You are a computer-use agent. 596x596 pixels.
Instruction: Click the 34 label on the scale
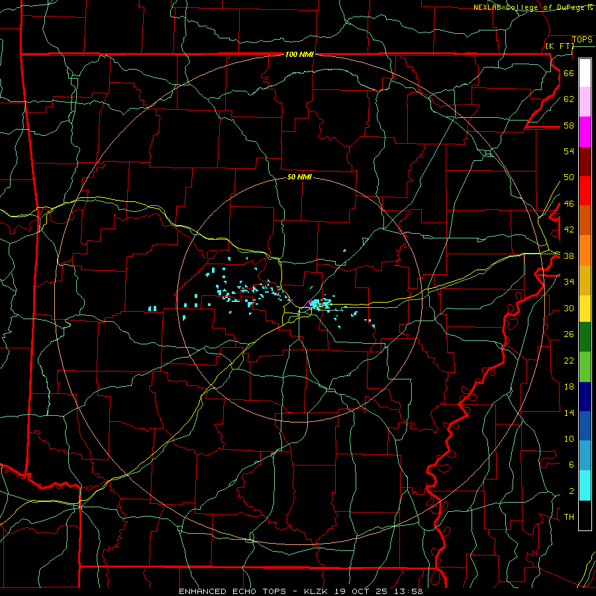(x=569, y=282)
